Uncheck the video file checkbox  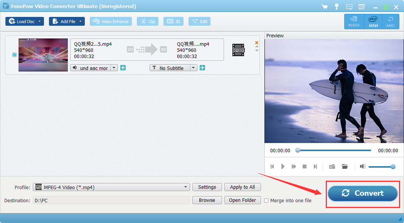coord(15,55)
